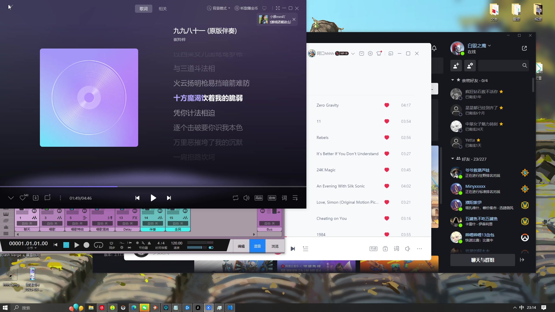Play the song 九九八十一
Image resolution: width=555 pixels, height=312 pixels.
(x=153, y=198)
